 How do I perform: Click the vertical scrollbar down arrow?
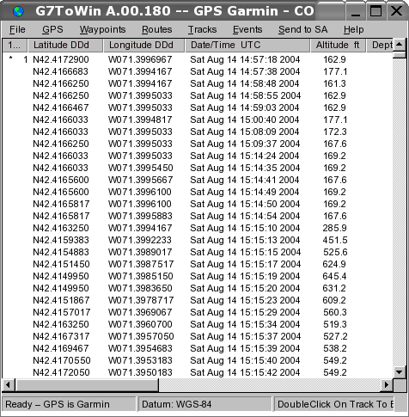point(399,372)
